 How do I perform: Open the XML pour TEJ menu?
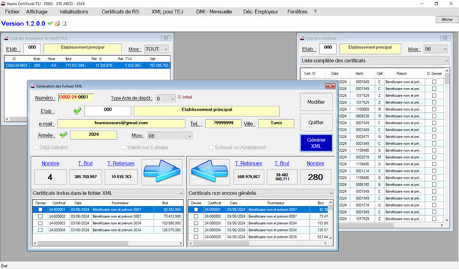[167, 11]
